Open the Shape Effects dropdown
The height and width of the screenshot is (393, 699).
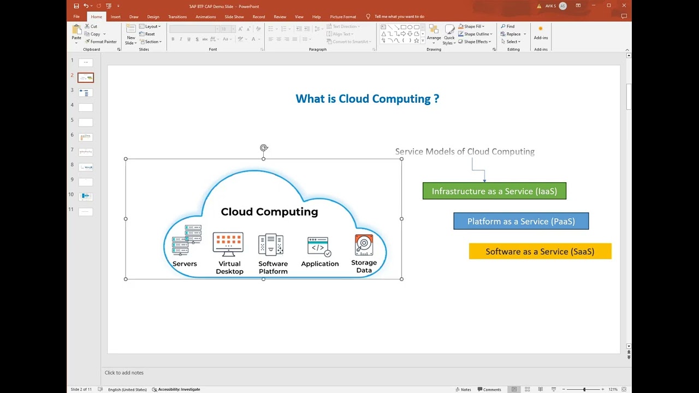(x=475, y=41)
